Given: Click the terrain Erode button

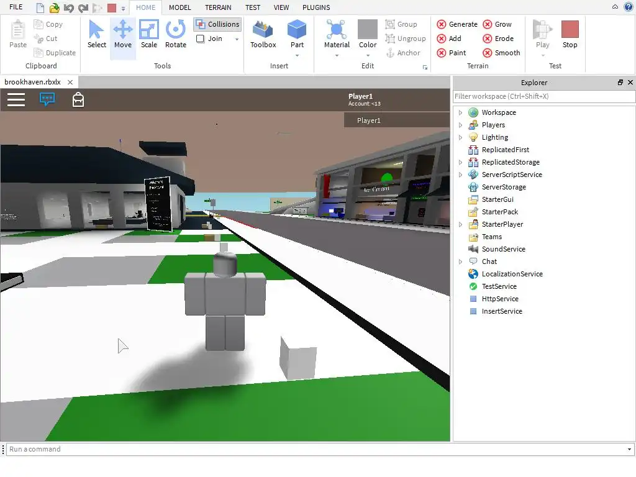Looking at the screenshot, I should tap(498, 39).
